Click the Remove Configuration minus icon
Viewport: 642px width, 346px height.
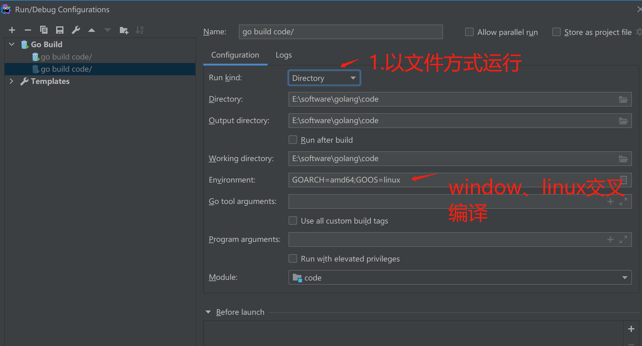28,30
